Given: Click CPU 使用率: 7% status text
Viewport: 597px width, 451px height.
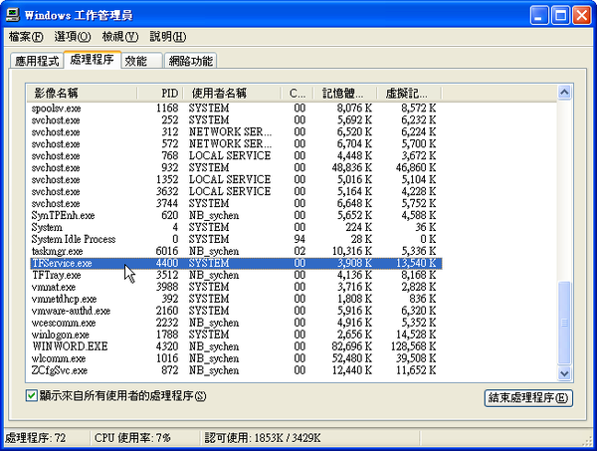Looking at the screenshot, I should tap(132, 438).
